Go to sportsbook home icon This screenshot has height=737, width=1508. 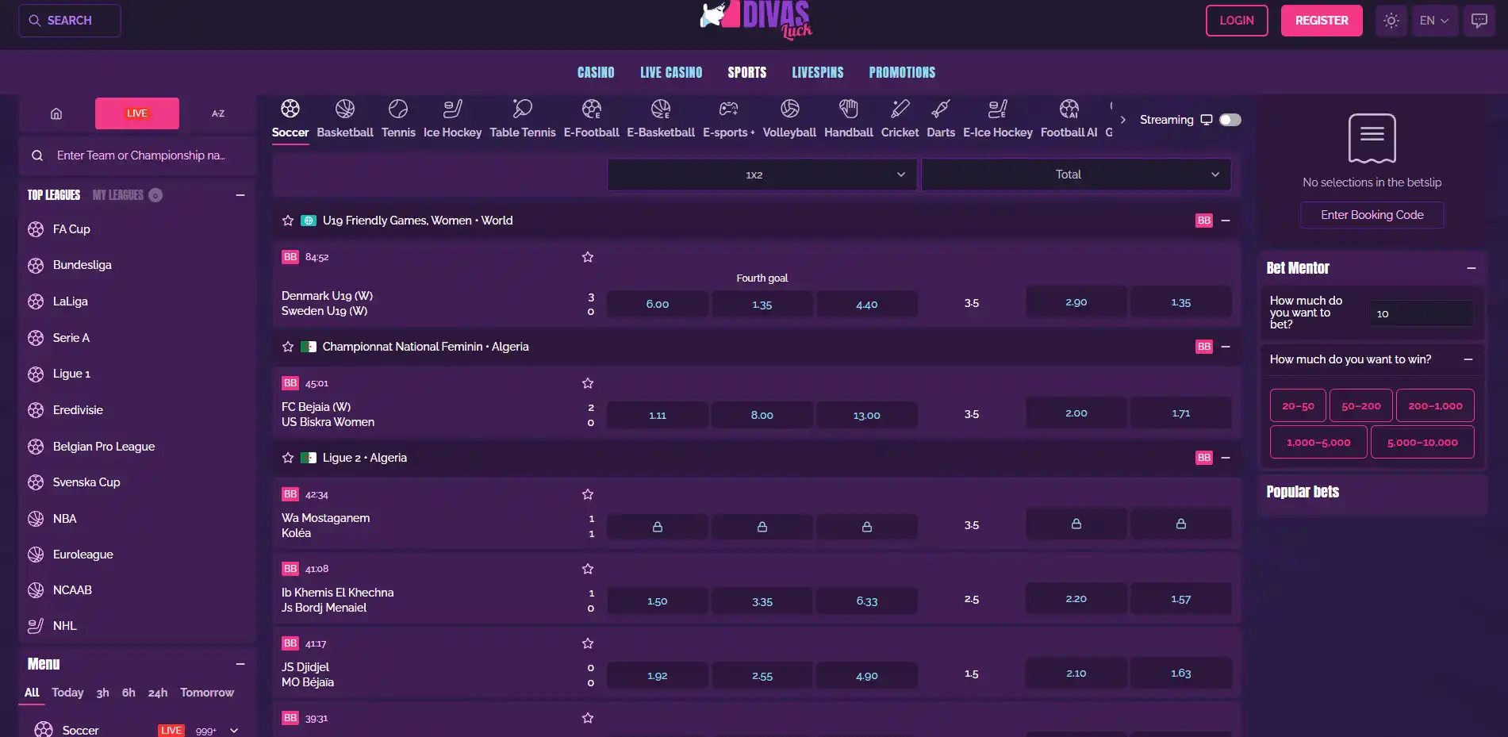click(56, 113)
